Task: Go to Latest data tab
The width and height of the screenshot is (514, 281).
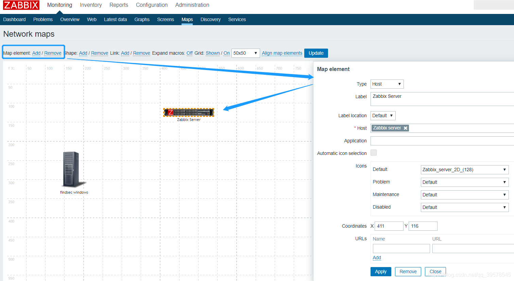Action: click(x=115, y=19)
